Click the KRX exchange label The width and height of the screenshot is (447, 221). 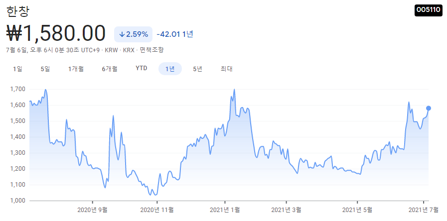[x=129, y=50]
